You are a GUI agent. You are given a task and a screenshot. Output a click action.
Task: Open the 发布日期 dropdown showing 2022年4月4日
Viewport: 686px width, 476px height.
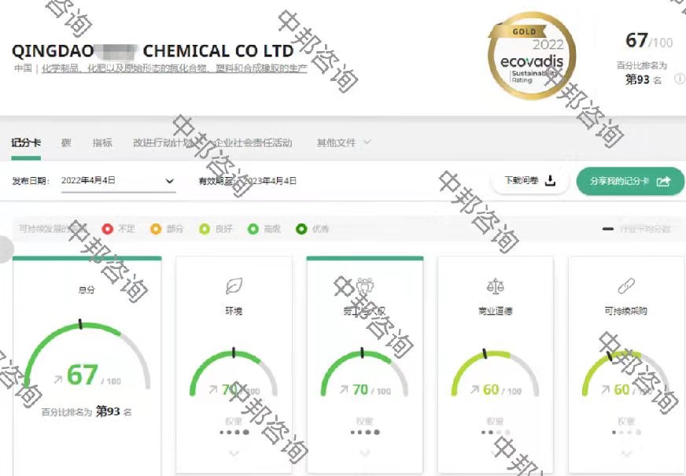point(118,181)
